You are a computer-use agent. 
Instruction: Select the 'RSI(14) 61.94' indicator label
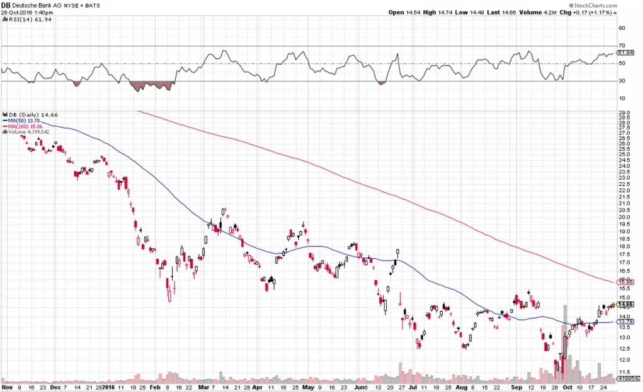tap(30, 19)
